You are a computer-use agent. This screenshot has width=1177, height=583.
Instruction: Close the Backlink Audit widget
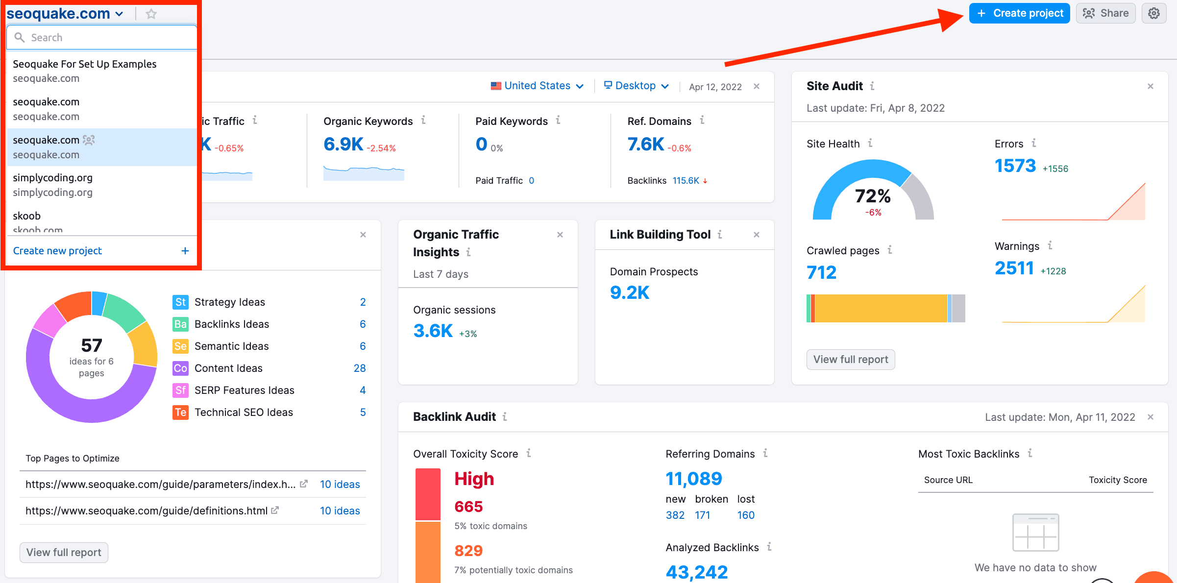(x=1151, y=417)
